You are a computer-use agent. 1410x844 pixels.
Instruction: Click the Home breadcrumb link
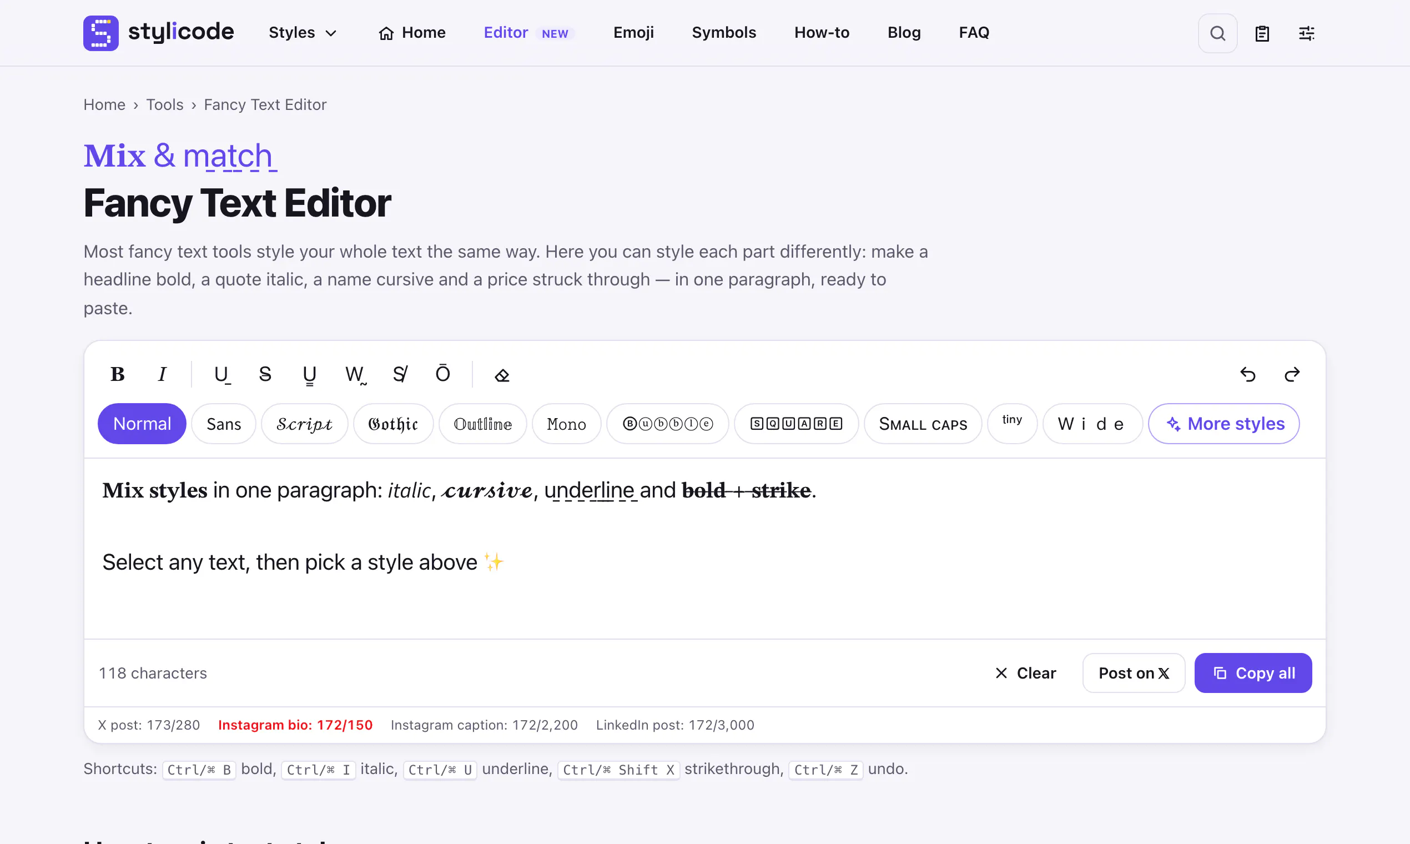click(x=104, y=104)
